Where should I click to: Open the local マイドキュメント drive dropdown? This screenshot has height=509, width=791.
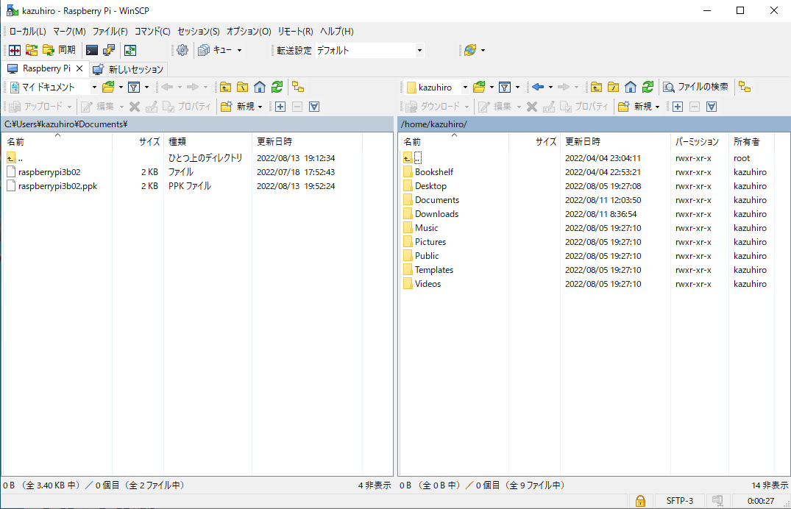point(94,88)
